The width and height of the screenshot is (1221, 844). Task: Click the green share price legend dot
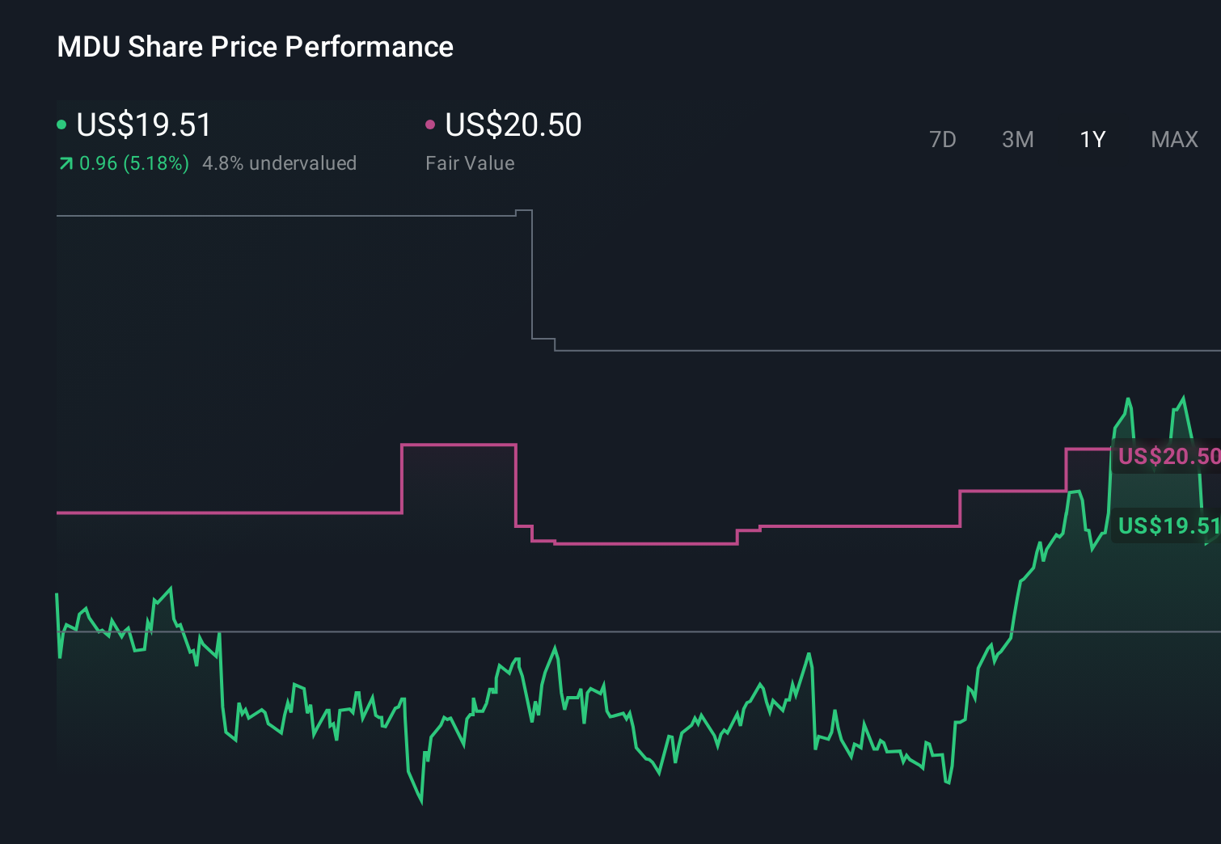(x=61, y=124)
